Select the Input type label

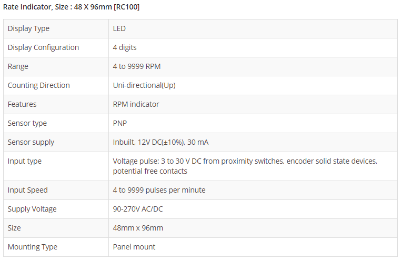[x=24, y=161]
